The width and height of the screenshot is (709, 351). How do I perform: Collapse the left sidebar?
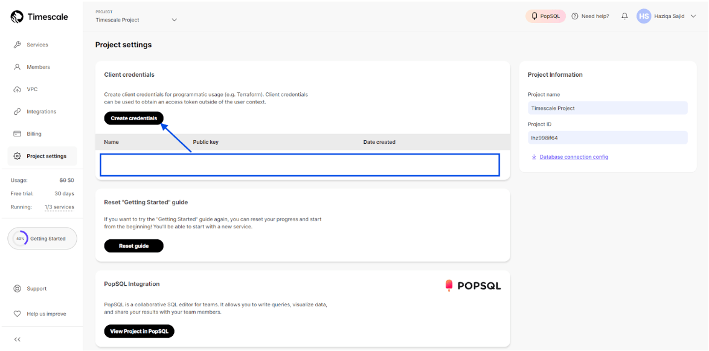click(x=17, y=339)
